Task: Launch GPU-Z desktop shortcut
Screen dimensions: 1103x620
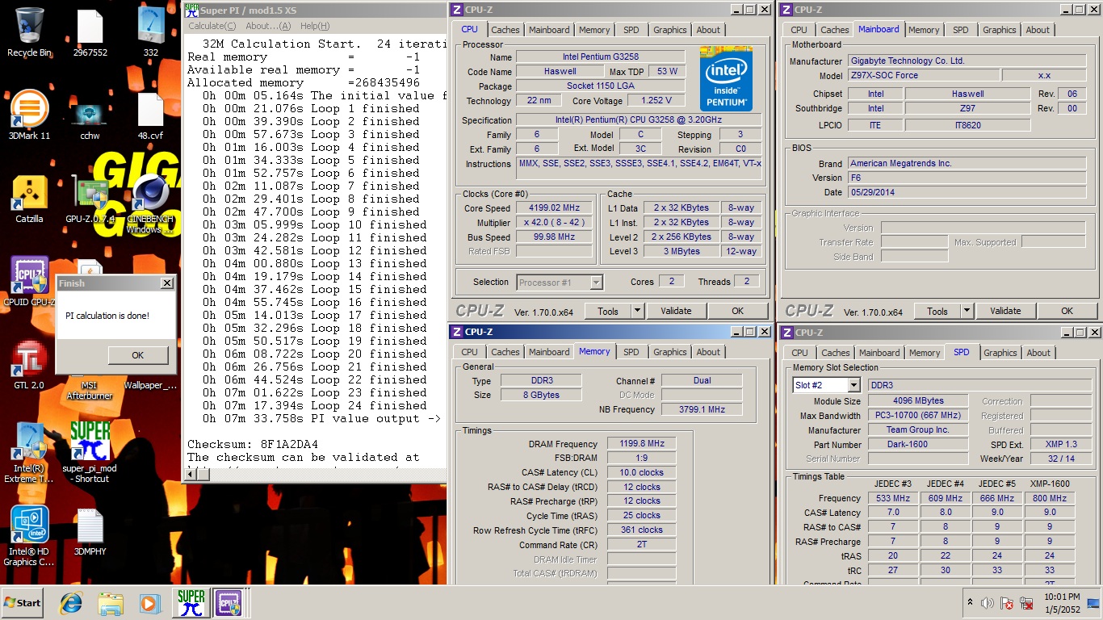Action: click(90, 198)
